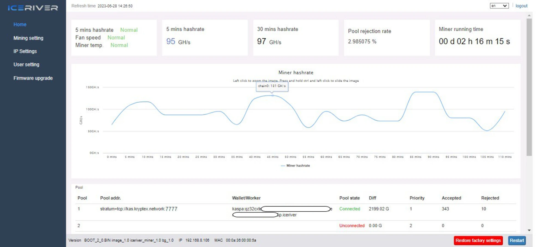
Task: Click the chain0 131 GH/s tooltip
Action: click(x=272, y=86)
